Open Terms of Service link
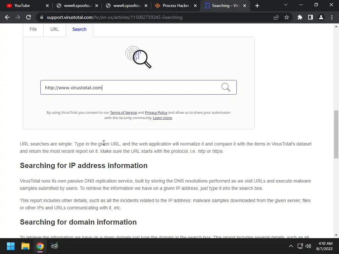Screen dimensions: 339x254 pos(123,112)
